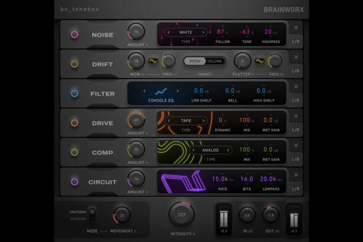The image size is (363, 242).
Task: Click the OUT dB gain knob
Action: [270, 215]
